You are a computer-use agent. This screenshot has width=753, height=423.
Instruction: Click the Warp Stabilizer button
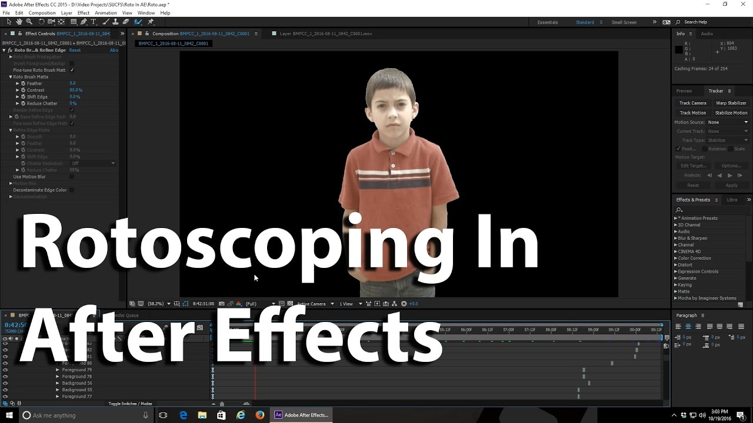731,103
